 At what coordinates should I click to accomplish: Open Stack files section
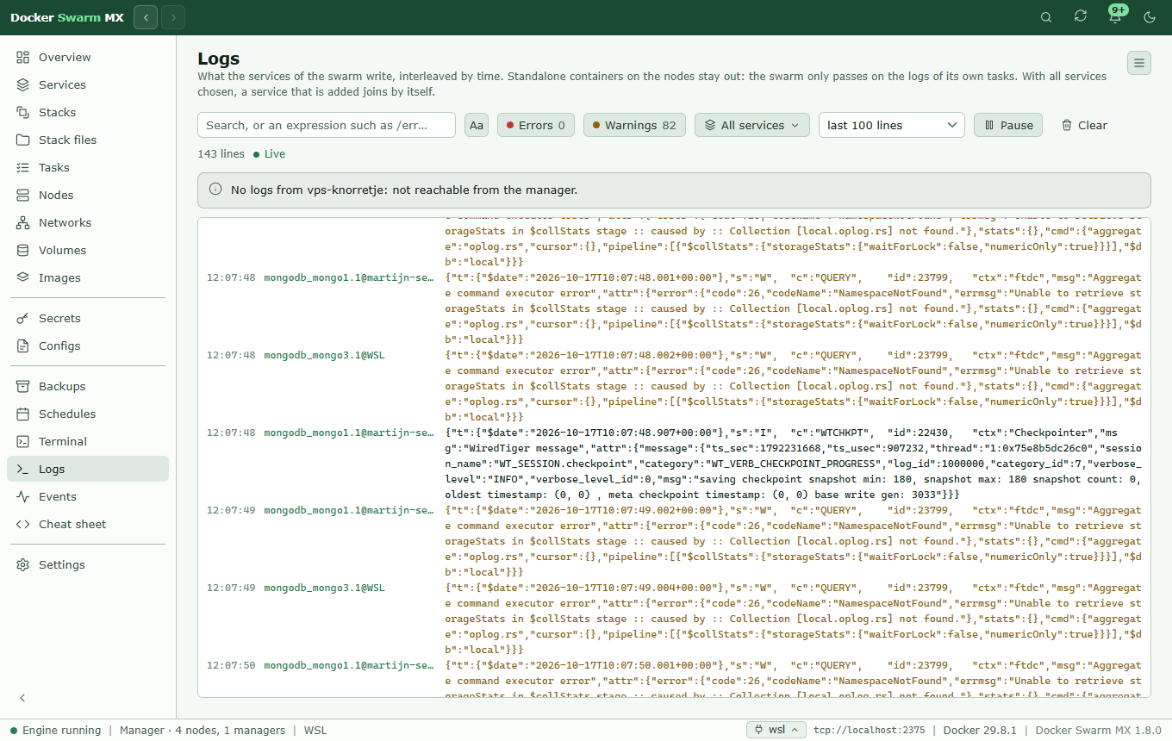(x=89, y=140)
